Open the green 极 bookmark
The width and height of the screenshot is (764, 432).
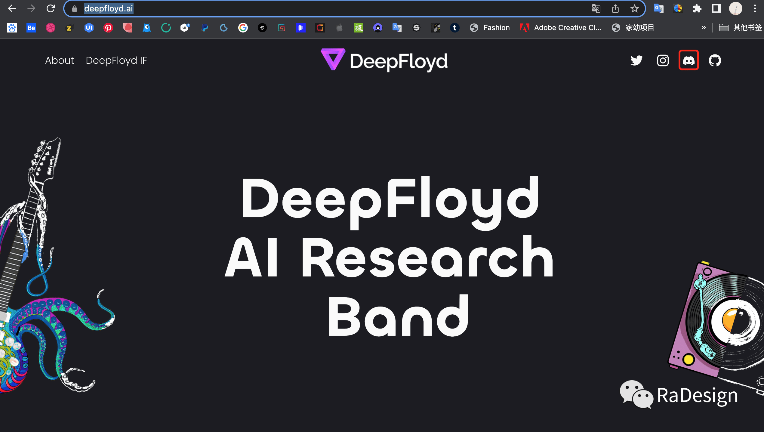coord(359,28)
